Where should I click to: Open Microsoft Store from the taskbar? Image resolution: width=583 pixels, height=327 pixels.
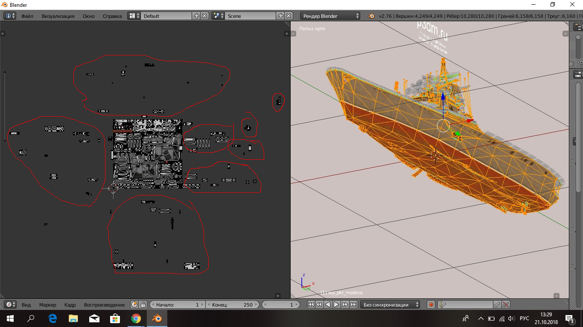click(115, 318)
